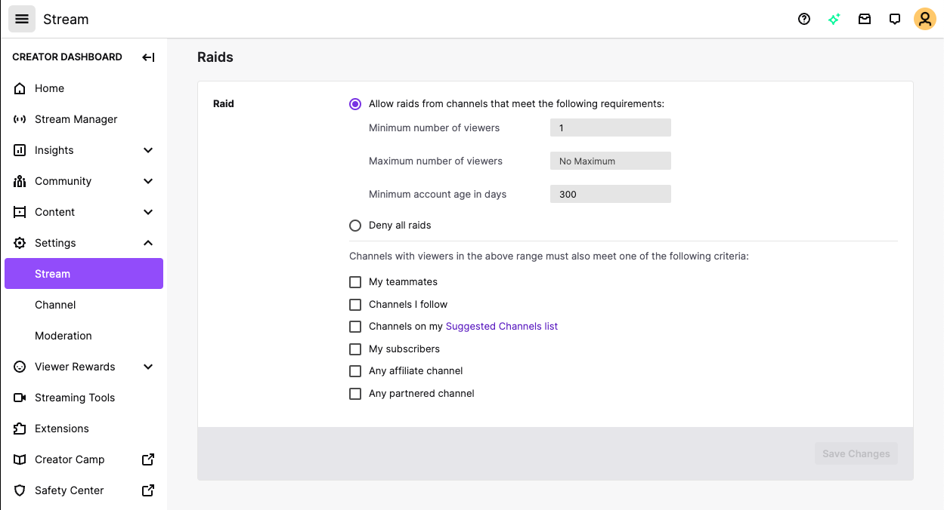Click the whispers chat bubble icon
944x510 pixels.
pos(895,20)
